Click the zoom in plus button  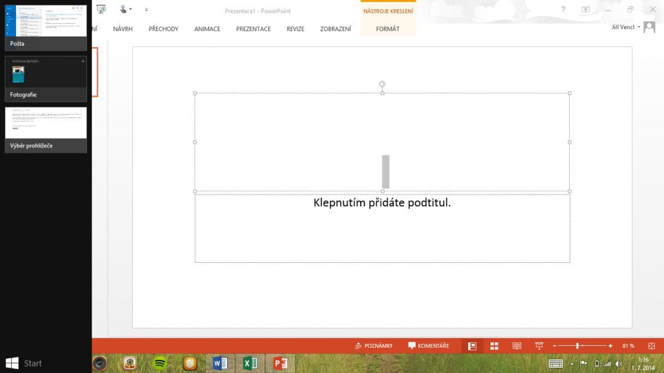[610, 346]
